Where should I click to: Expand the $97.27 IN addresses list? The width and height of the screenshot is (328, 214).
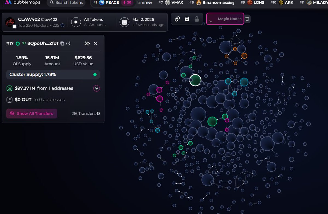tap(96, 88)
